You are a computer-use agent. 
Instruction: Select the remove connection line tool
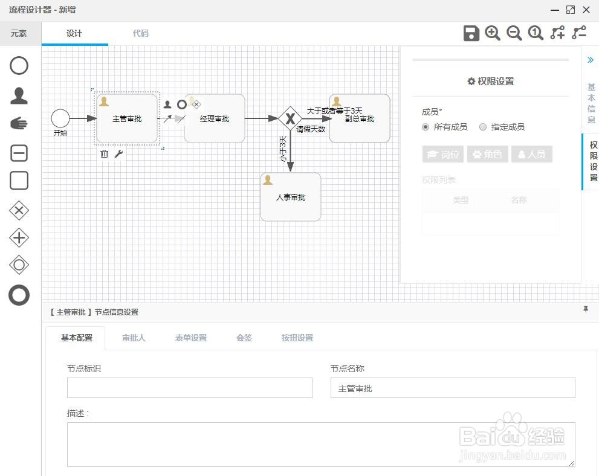(x=578, y=33)
